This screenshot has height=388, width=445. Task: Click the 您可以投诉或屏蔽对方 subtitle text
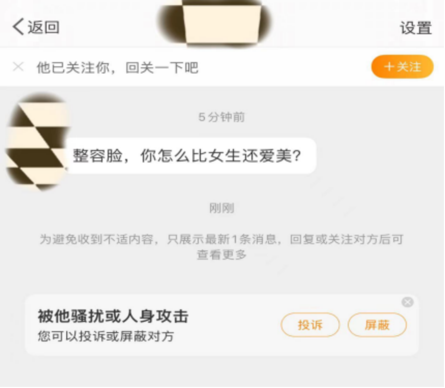point(106,337)
